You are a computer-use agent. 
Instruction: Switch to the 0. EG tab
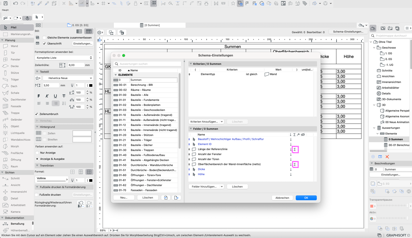(x=78, y=25)
